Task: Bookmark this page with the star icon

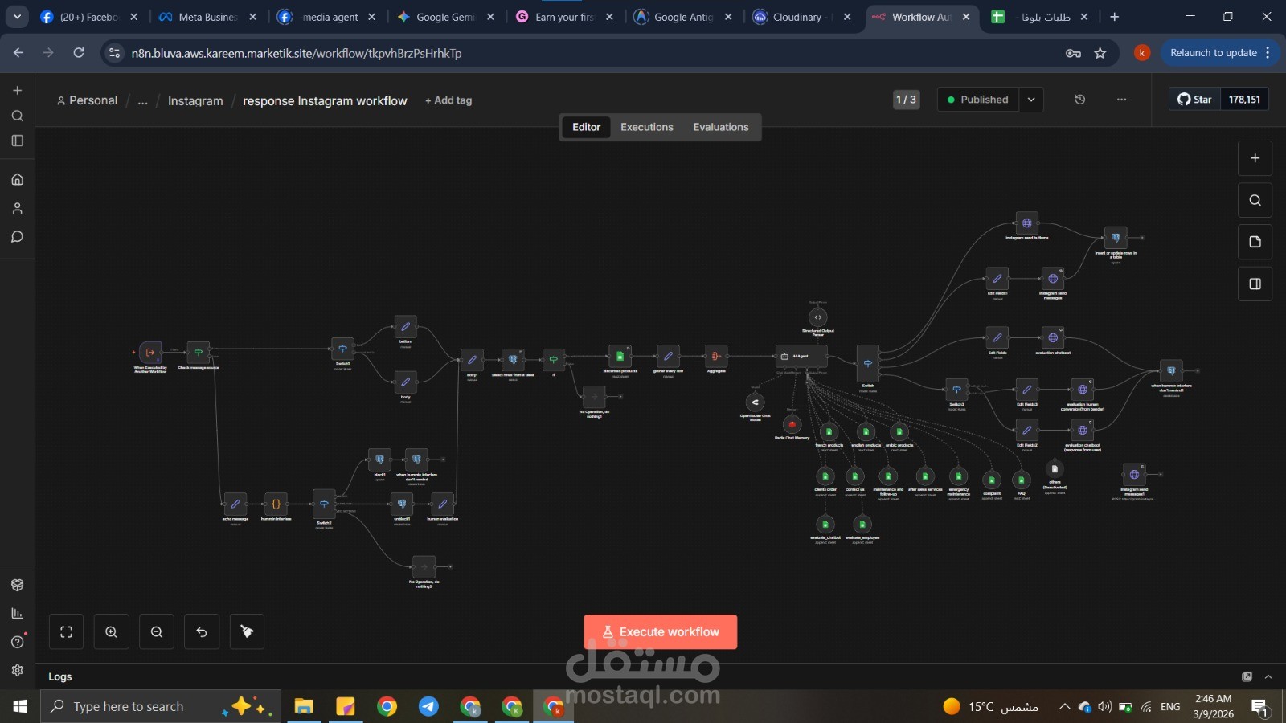Action: point(1100,53)
